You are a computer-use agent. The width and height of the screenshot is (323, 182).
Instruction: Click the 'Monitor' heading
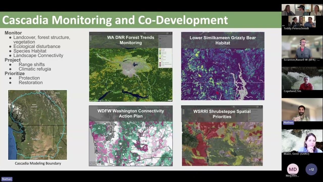click(13, 33)
